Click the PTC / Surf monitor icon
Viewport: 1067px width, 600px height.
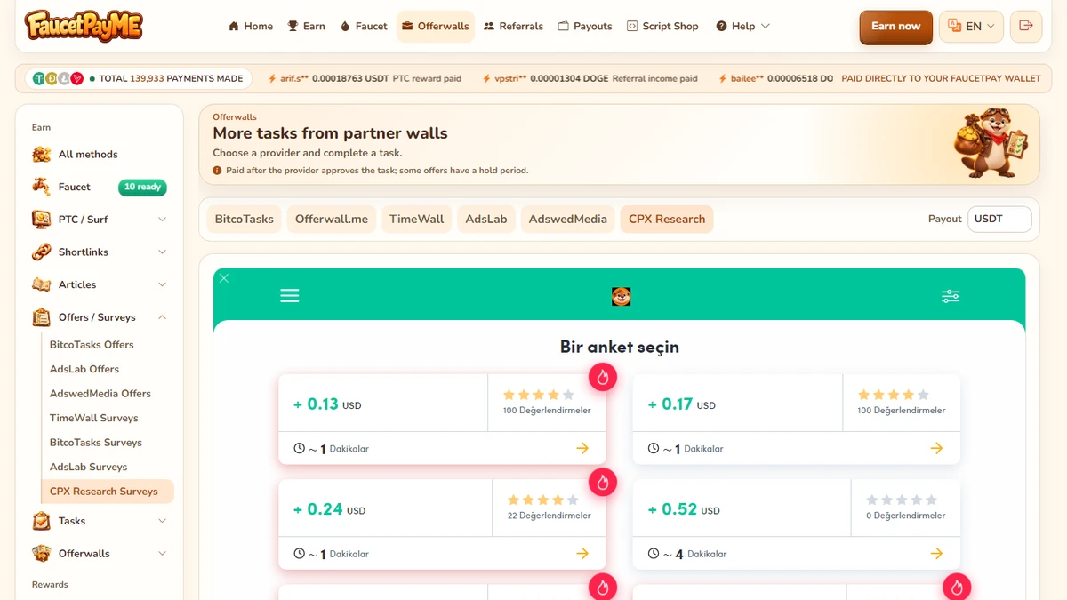(41, 220)
